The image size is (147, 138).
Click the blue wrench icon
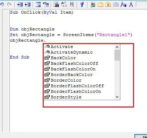pyautogui.click(x=82, y=5)
